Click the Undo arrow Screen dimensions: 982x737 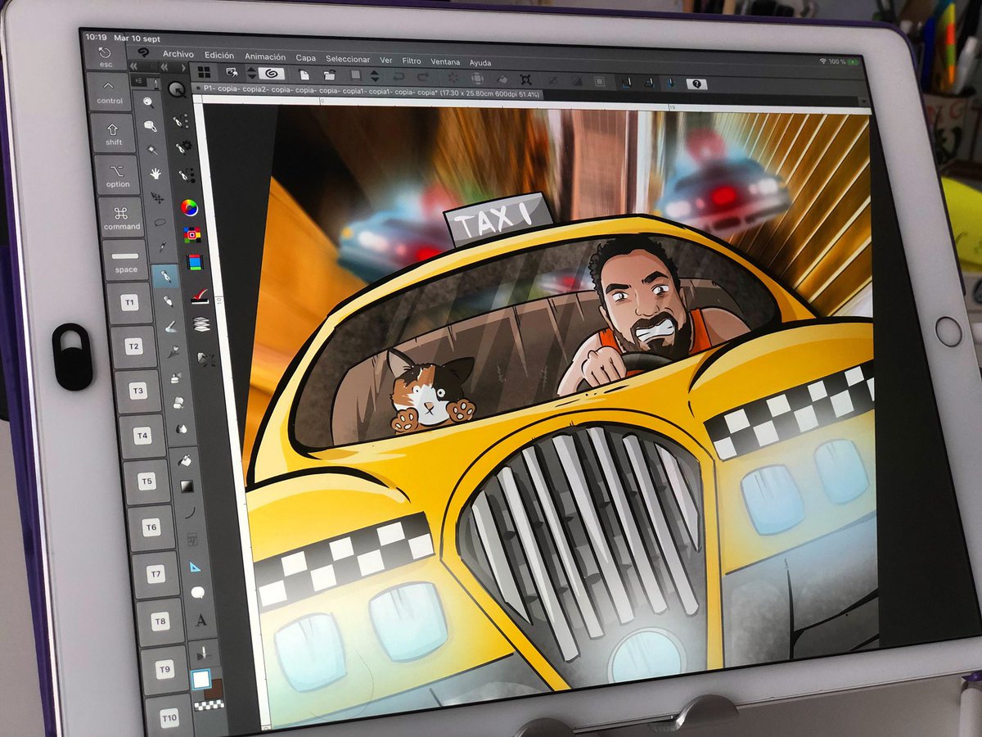[x=399, y=76]
